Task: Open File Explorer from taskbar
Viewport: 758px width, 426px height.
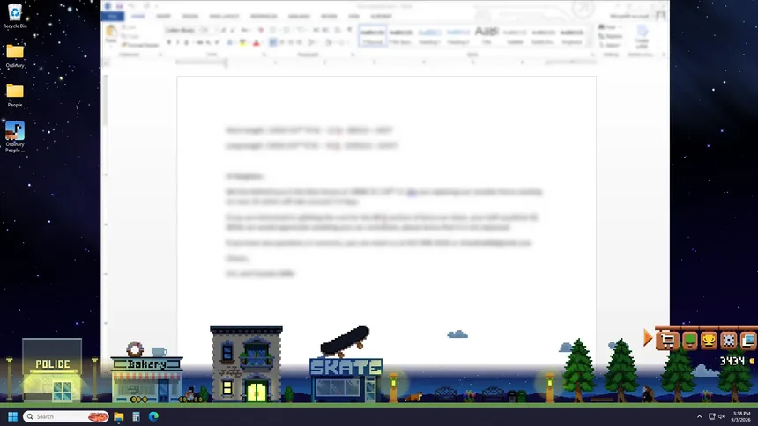Action: click(x=118, y=416)
